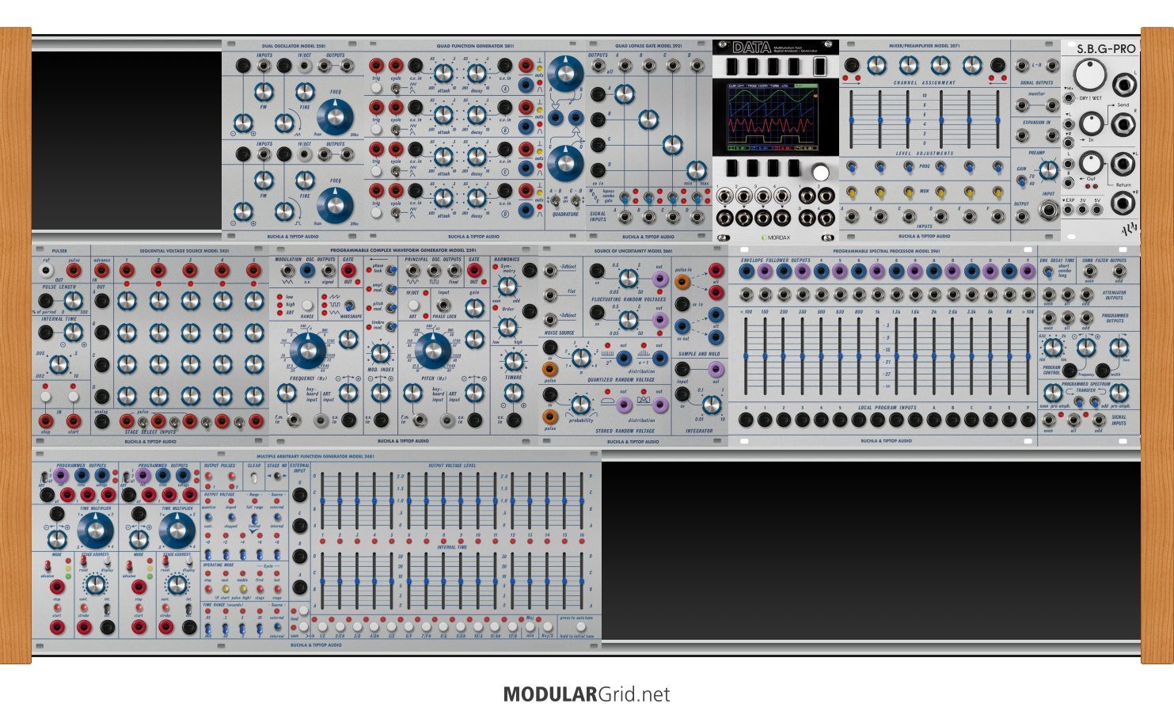
Task: Click the top quadrature blue knob on 281t
Action: coord(565,73)
